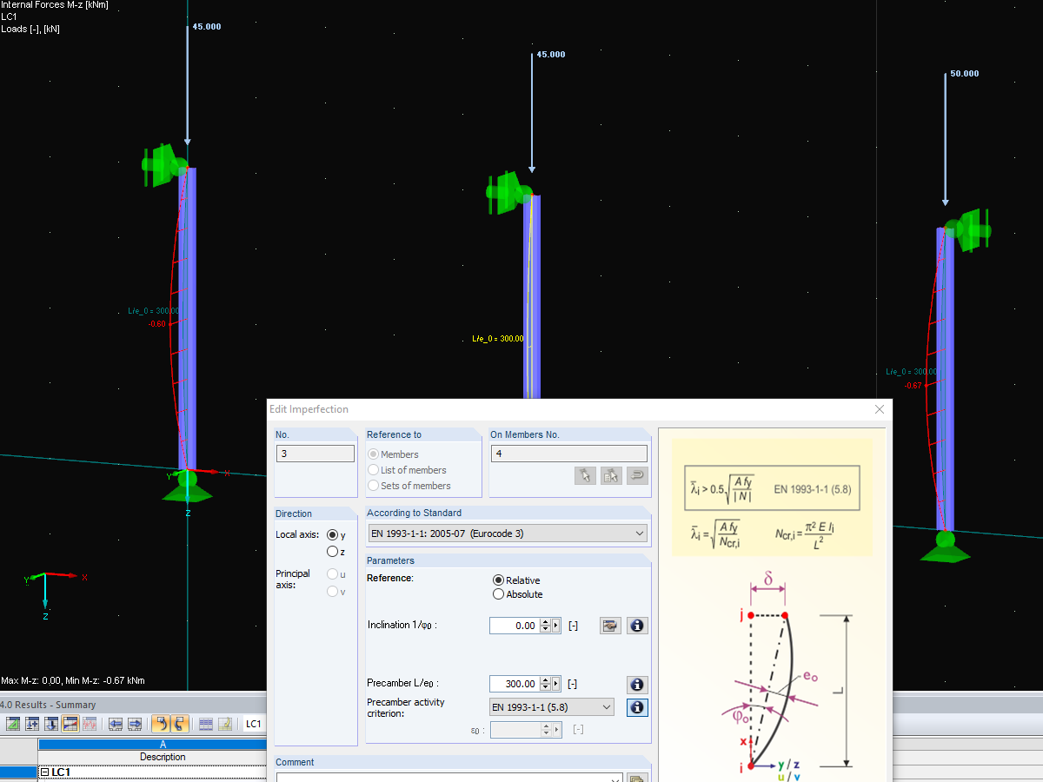The height and width of the screenshot is (782, 1043).
Task: Click the disabled ε0 input field
Action: pos(515,730)
